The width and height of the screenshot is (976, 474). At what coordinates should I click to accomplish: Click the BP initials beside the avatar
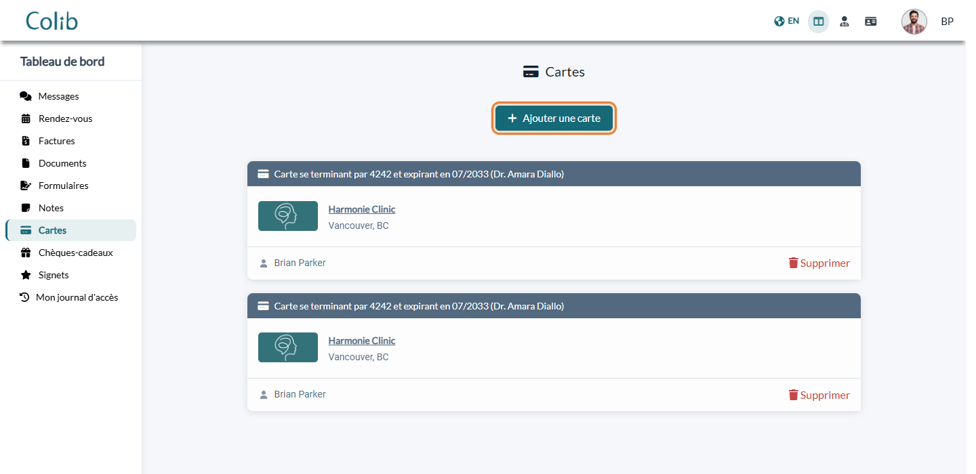click(x=948, y=22)
